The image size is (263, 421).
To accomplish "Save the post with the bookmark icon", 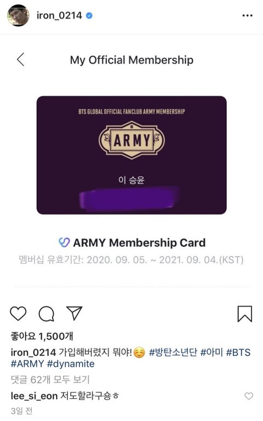I will 245,314.
